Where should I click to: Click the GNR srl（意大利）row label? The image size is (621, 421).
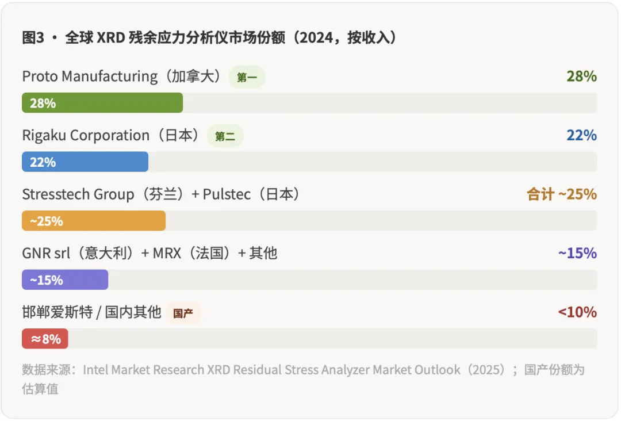click(149, 253)
